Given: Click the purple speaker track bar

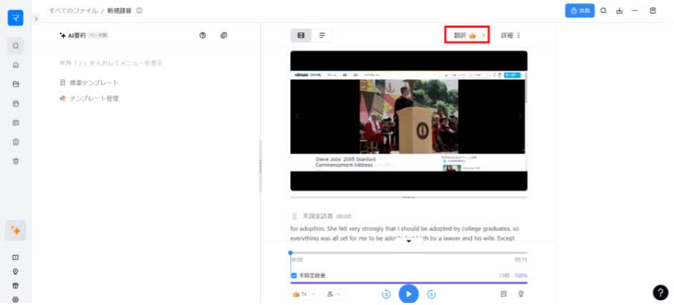Looking at the screenshot, I should [x=409, y=283].
